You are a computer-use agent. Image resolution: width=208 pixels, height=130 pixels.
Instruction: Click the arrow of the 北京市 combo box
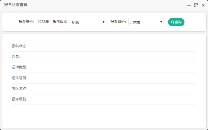(161, 22)
